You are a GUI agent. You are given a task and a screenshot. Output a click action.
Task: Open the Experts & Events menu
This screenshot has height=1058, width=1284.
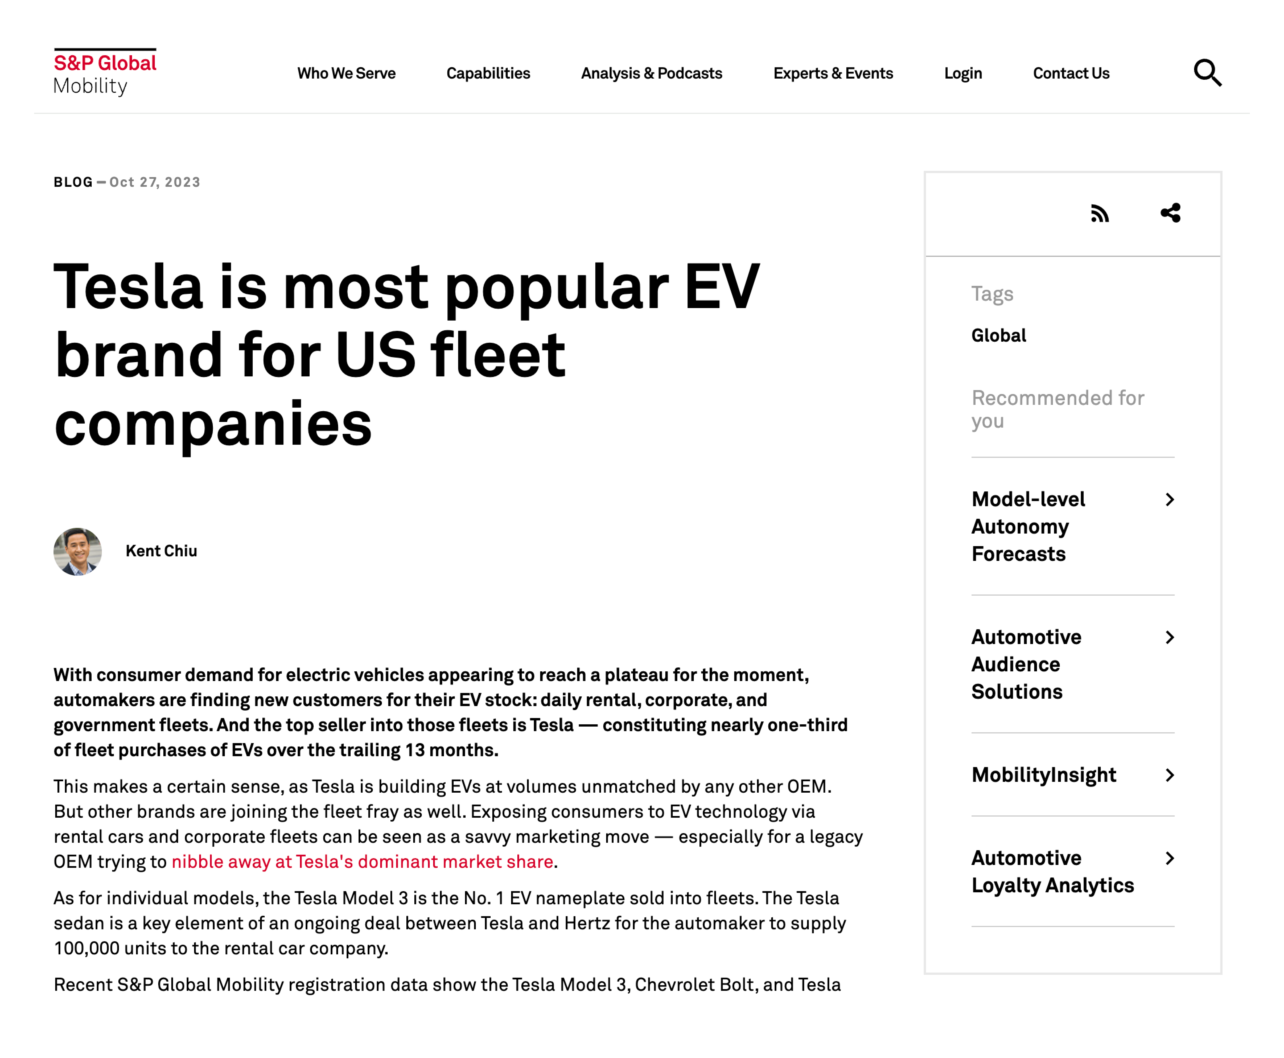[833, 73]
